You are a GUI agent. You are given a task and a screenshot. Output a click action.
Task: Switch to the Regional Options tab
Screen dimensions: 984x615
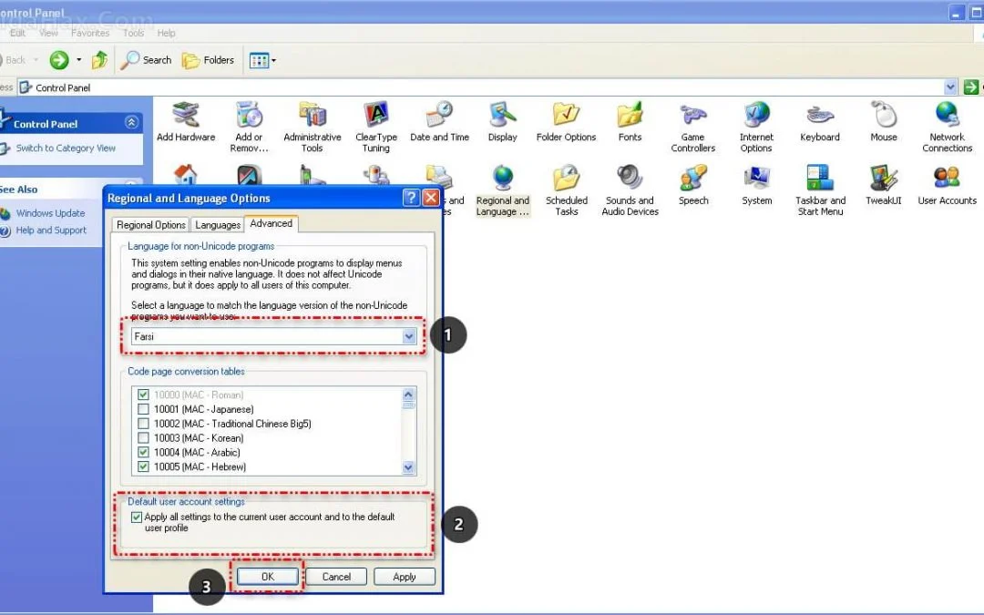coord(151,225)
